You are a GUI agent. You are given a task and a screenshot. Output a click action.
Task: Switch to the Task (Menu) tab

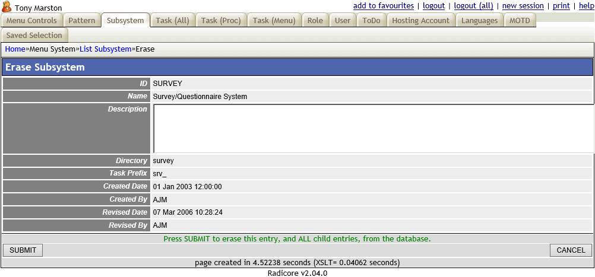coord(274,21)
